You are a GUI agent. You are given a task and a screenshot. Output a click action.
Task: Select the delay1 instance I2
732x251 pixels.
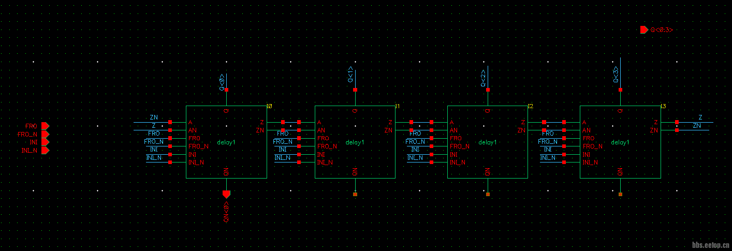point(488,142)
